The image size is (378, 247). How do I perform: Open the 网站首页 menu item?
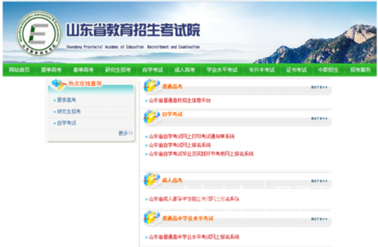(x=19, y=70)
